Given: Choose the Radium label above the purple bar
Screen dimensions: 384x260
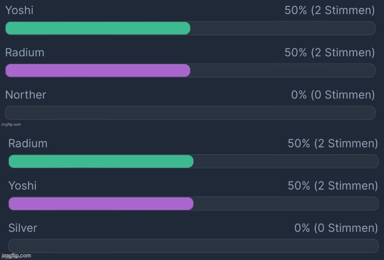Looking at the screenshot, I should (25, 53).
